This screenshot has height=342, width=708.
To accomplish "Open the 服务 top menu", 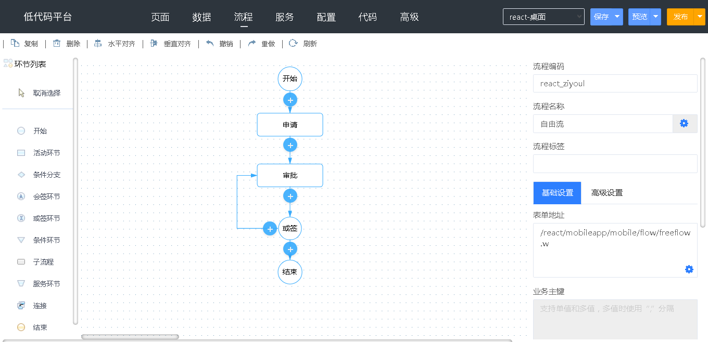I will 285,17.
